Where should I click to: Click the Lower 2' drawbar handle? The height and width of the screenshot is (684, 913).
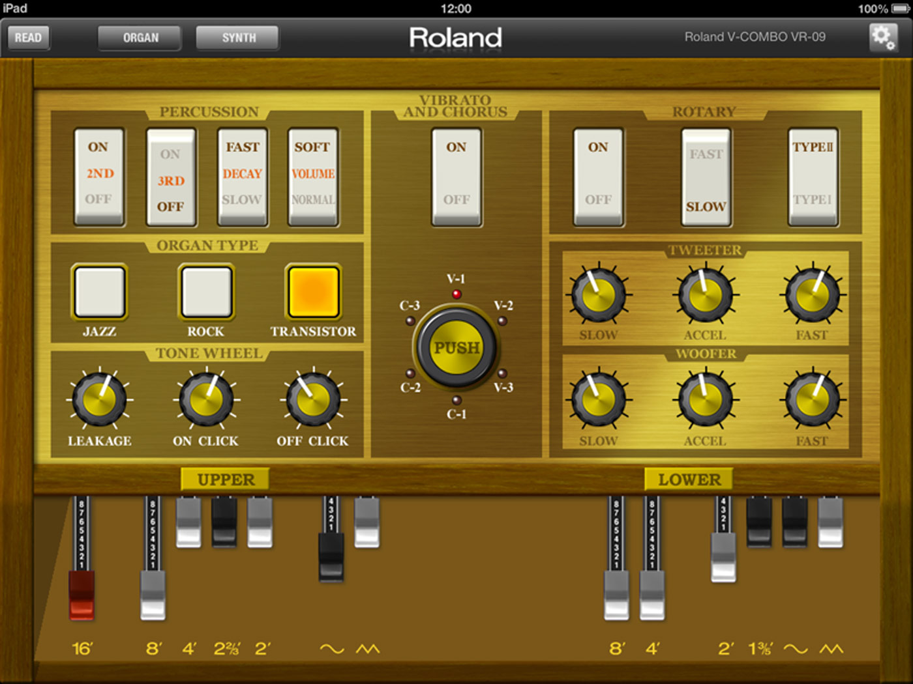point(723,558)
